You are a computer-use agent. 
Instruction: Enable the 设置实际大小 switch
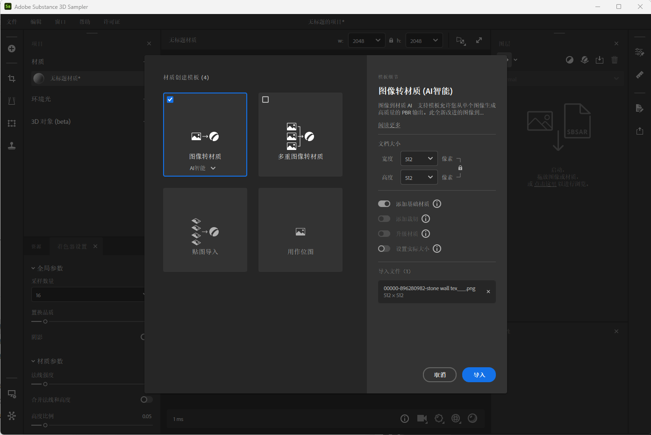[x=384, y=249]
